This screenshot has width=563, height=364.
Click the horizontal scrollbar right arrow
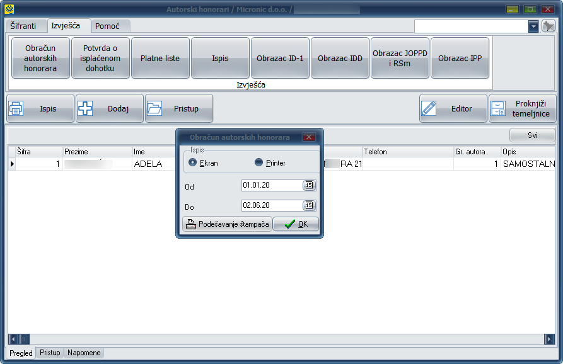click(x=550, y=339)
